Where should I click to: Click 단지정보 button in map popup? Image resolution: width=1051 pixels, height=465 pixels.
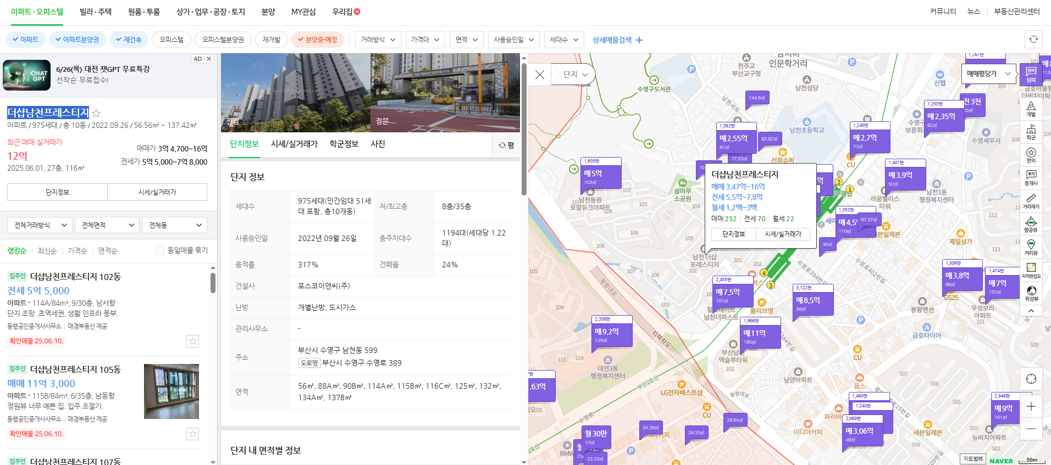coord(733,234)
